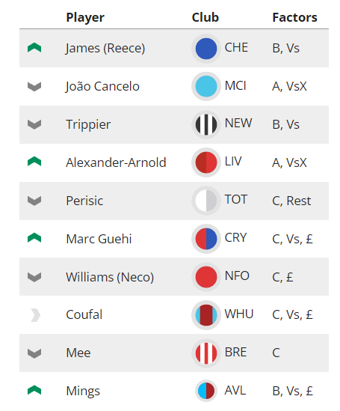340x411 pixels.
Task: Click the West Ham claret badge
Action: tap(206, 315)
